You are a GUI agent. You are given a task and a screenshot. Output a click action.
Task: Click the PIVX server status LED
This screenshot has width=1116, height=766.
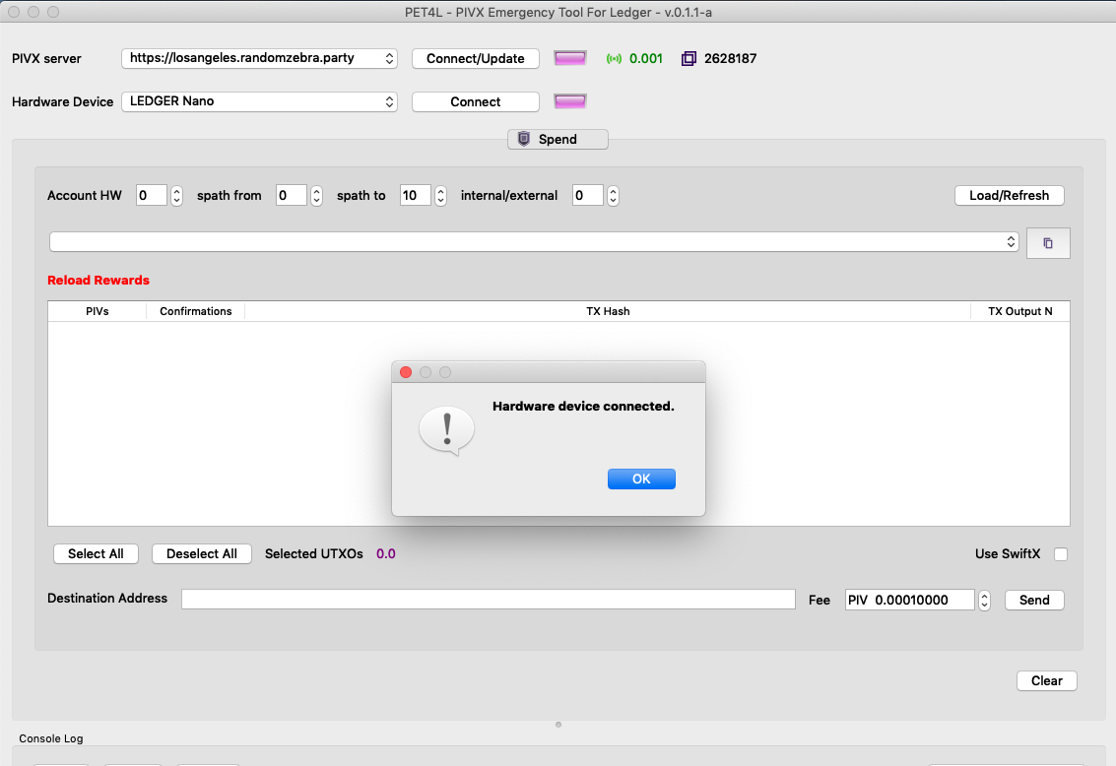(x=570, y=58)
